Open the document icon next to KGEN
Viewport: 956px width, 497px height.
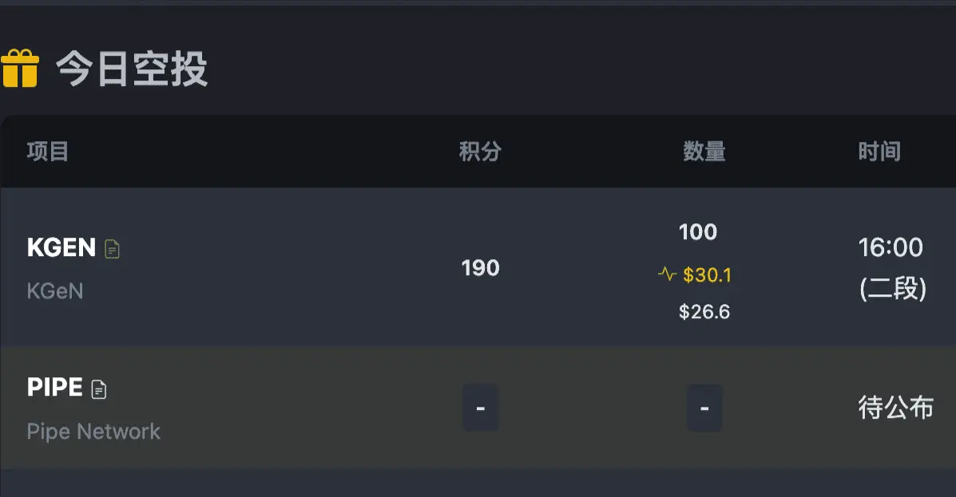pos(112,249)
